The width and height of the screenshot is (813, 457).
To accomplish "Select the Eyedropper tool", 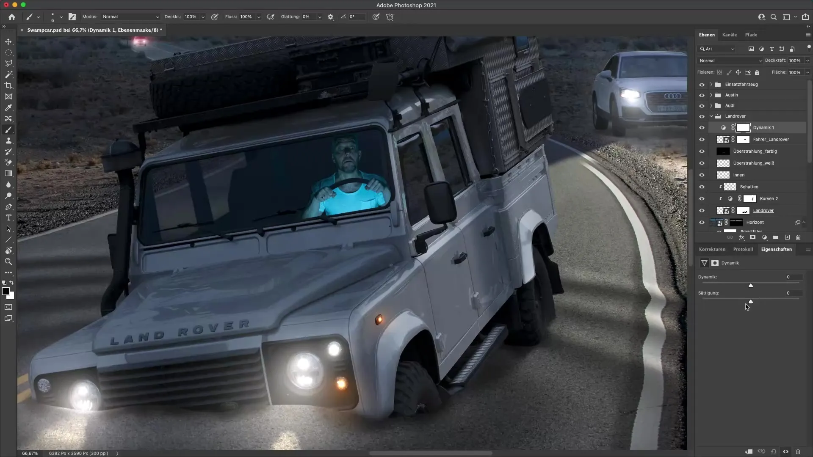I will click(8, 107).
